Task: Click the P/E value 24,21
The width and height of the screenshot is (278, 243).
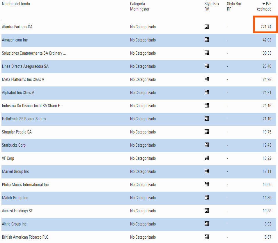Action: point(267,93)
